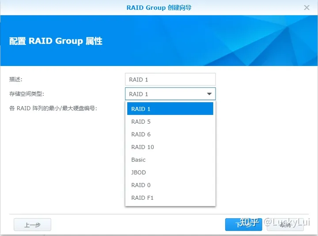
Task: Choose JBOD from the dropdown
Action: [170, 172]
